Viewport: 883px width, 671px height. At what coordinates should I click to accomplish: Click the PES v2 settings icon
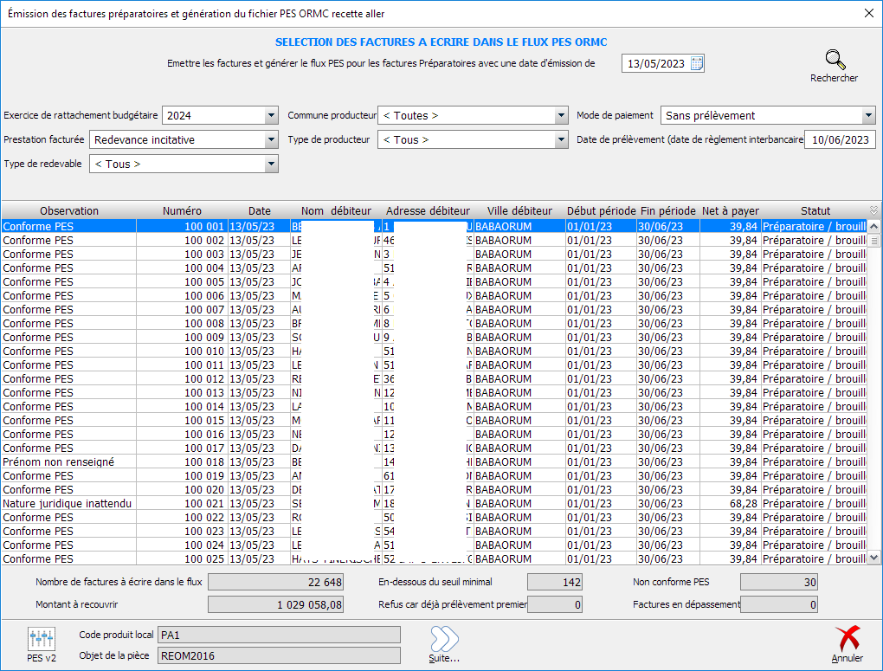(42, 640)
